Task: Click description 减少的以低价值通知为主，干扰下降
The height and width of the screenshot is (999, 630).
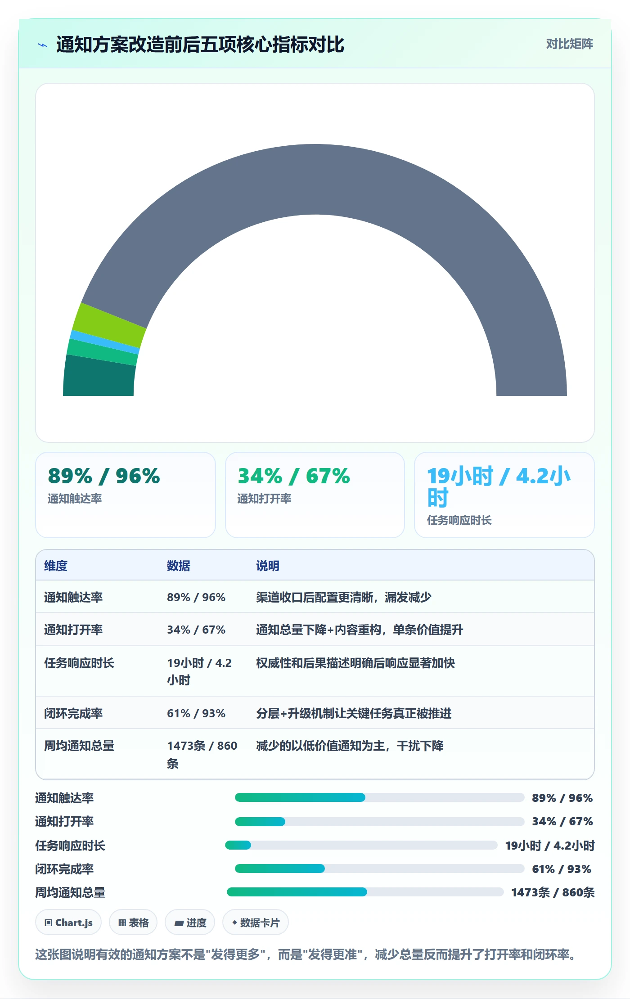Action: (x=350, y=746)
